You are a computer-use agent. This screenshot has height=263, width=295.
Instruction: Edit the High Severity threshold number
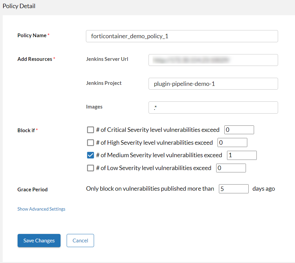[232, 143]
